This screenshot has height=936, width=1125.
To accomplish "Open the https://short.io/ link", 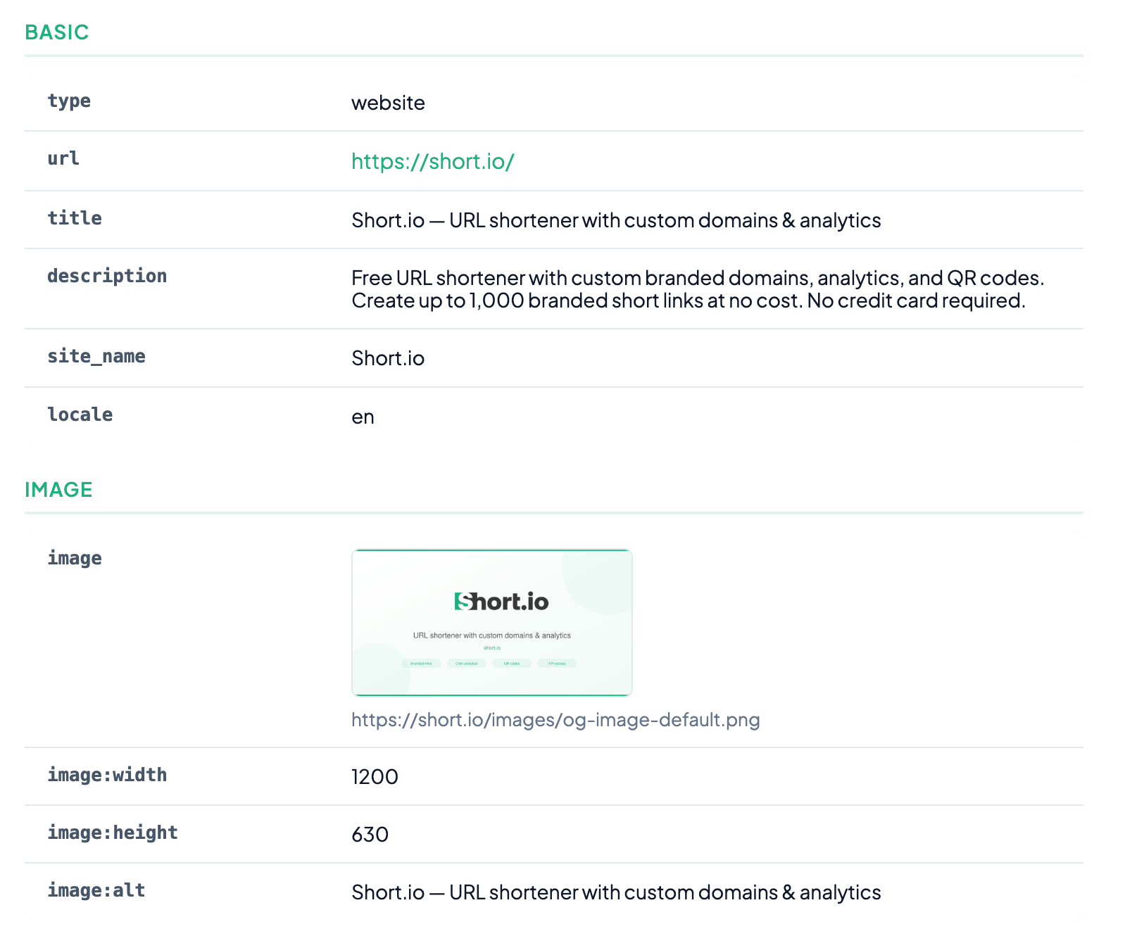I will point(432,161).
